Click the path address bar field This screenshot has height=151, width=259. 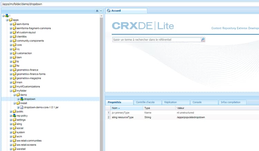point(130,4)
